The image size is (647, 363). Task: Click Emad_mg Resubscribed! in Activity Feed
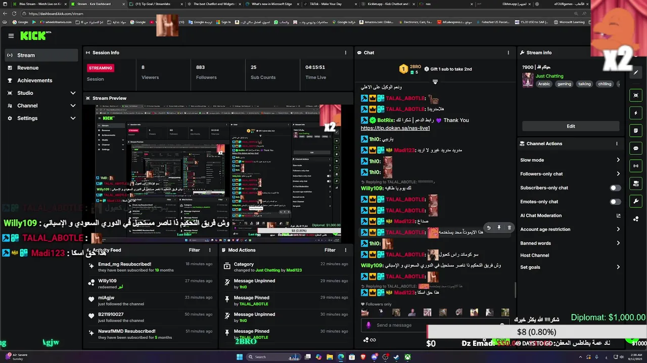point(124,264)
